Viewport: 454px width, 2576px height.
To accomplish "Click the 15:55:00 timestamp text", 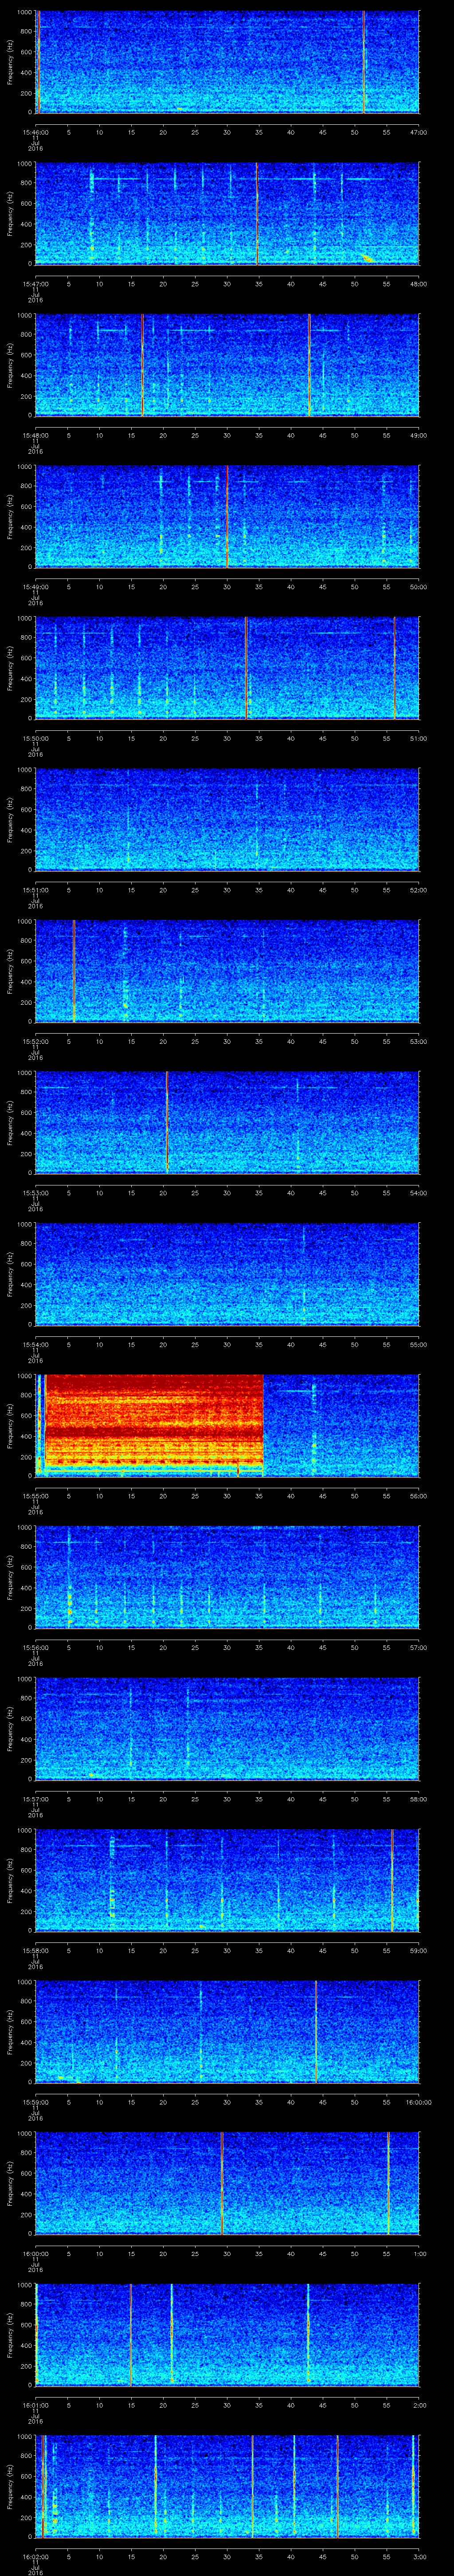I will tap(35, 1496).
